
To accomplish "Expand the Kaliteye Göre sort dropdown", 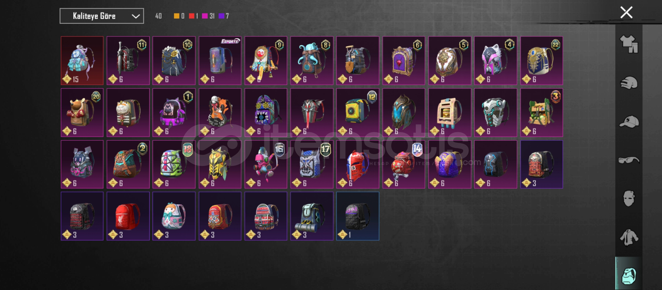I will pos(102,16).
